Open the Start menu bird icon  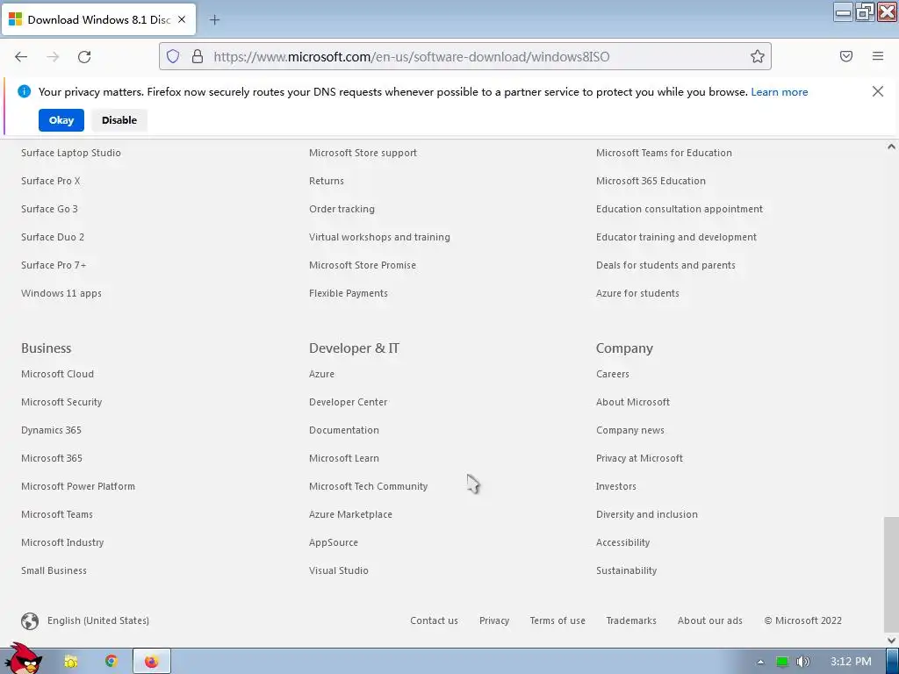click(x=22, y=659)
